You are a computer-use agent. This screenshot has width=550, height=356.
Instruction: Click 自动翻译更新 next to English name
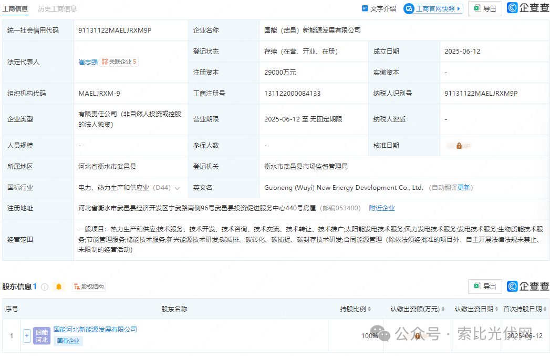pos(450,188)
